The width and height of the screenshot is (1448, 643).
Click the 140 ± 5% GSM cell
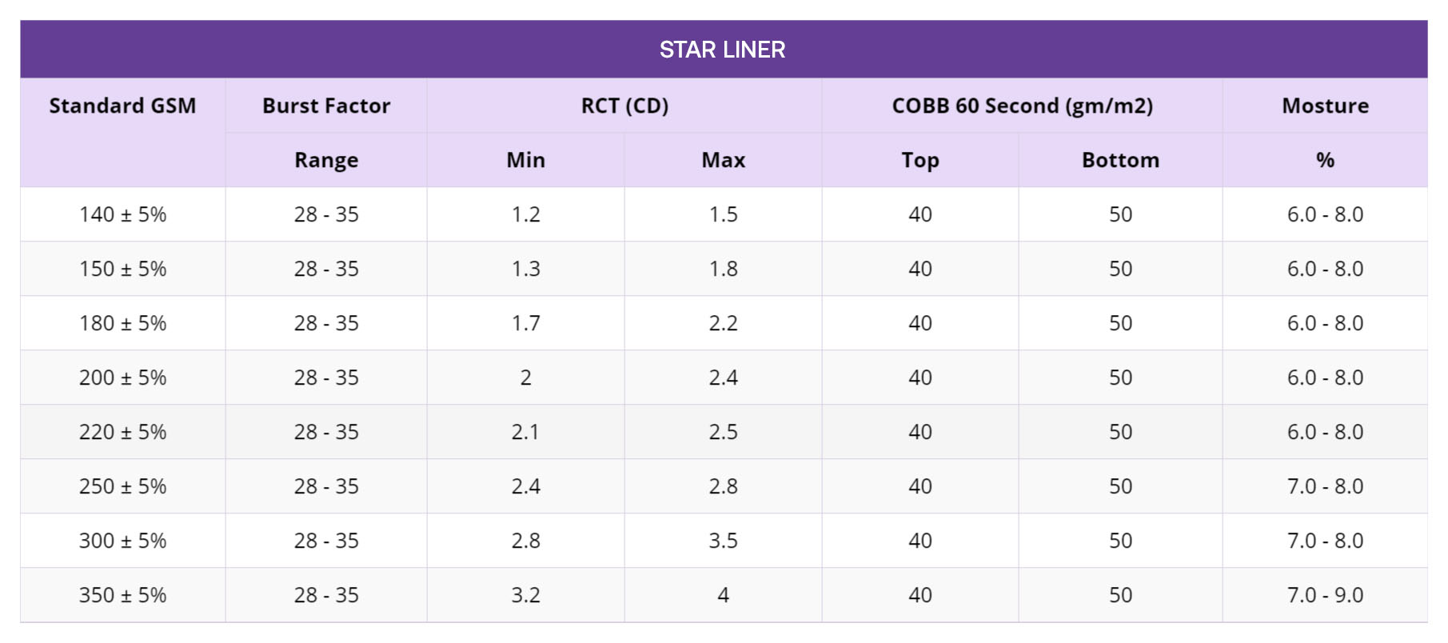click(x=122, y=214)
